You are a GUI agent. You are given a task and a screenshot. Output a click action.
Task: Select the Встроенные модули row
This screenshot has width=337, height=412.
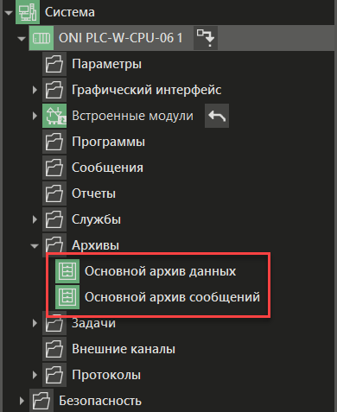[132, 116]
